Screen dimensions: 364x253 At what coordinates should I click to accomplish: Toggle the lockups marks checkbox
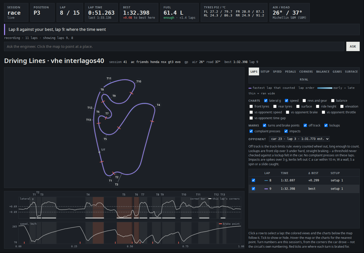326,125
